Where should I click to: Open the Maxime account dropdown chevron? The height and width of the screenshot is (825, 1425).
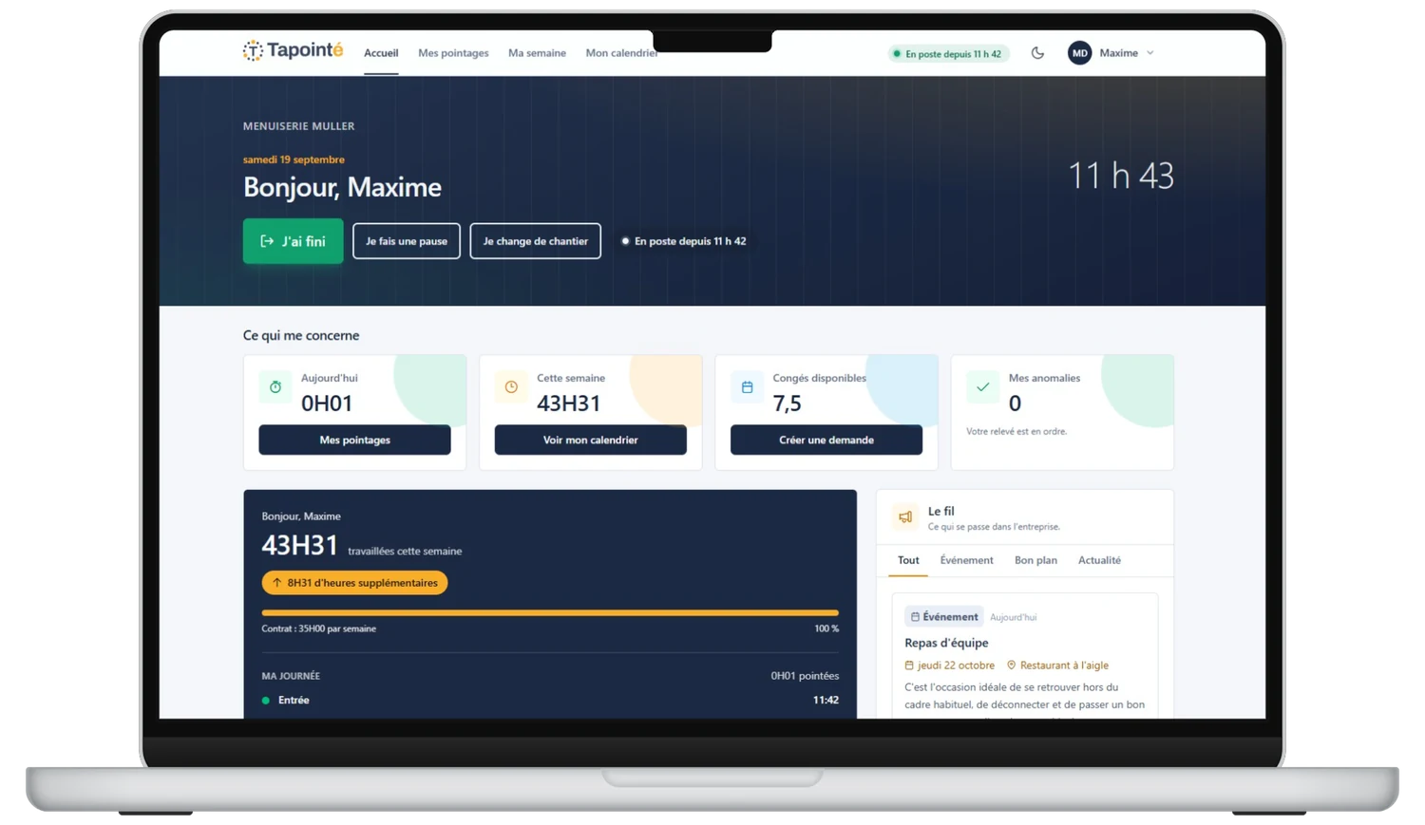[x=1150, y=53]
